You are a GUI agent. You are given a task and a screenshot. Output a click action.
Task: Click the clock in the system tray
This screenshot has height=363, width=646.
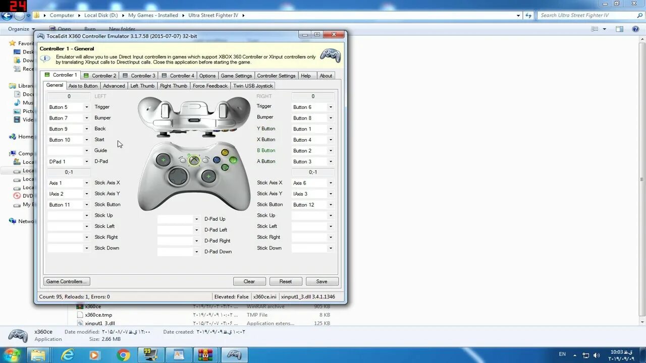click(621, 355)
